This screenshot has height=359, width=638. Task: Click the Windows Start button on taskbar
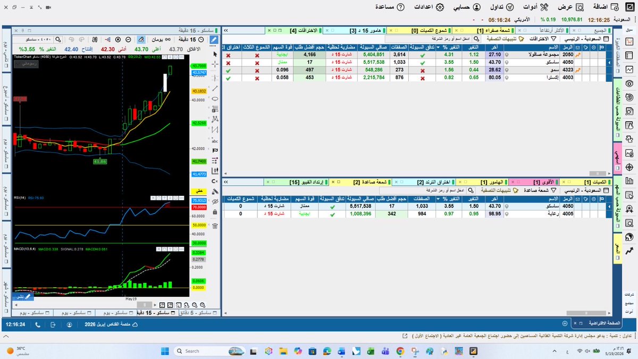[x=164, y=351]
